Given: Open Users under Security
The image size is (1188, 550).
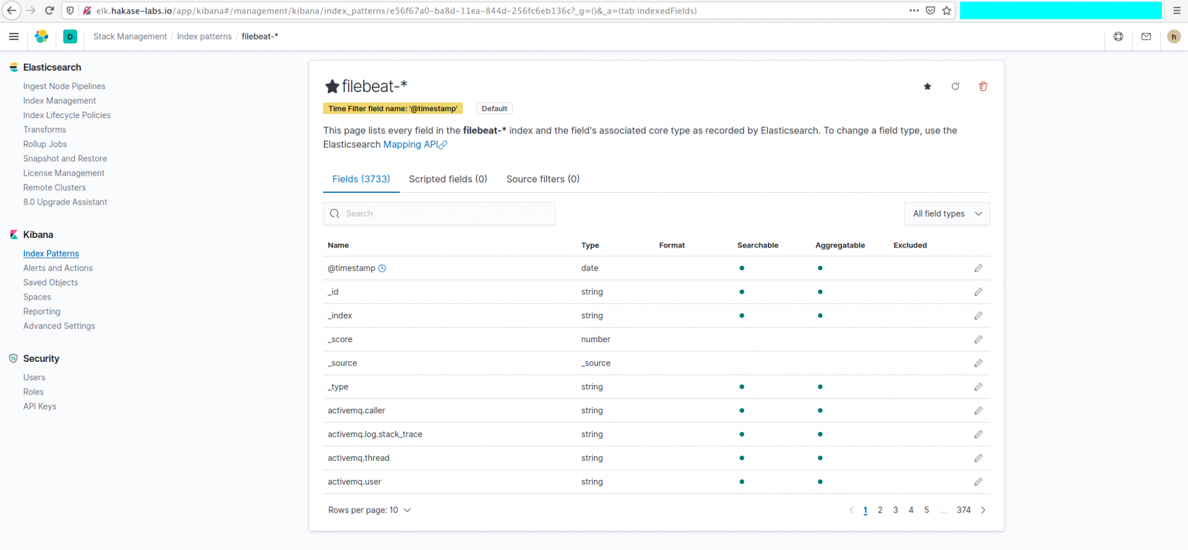Looking at the screenshot, I should tap(34, 377).
